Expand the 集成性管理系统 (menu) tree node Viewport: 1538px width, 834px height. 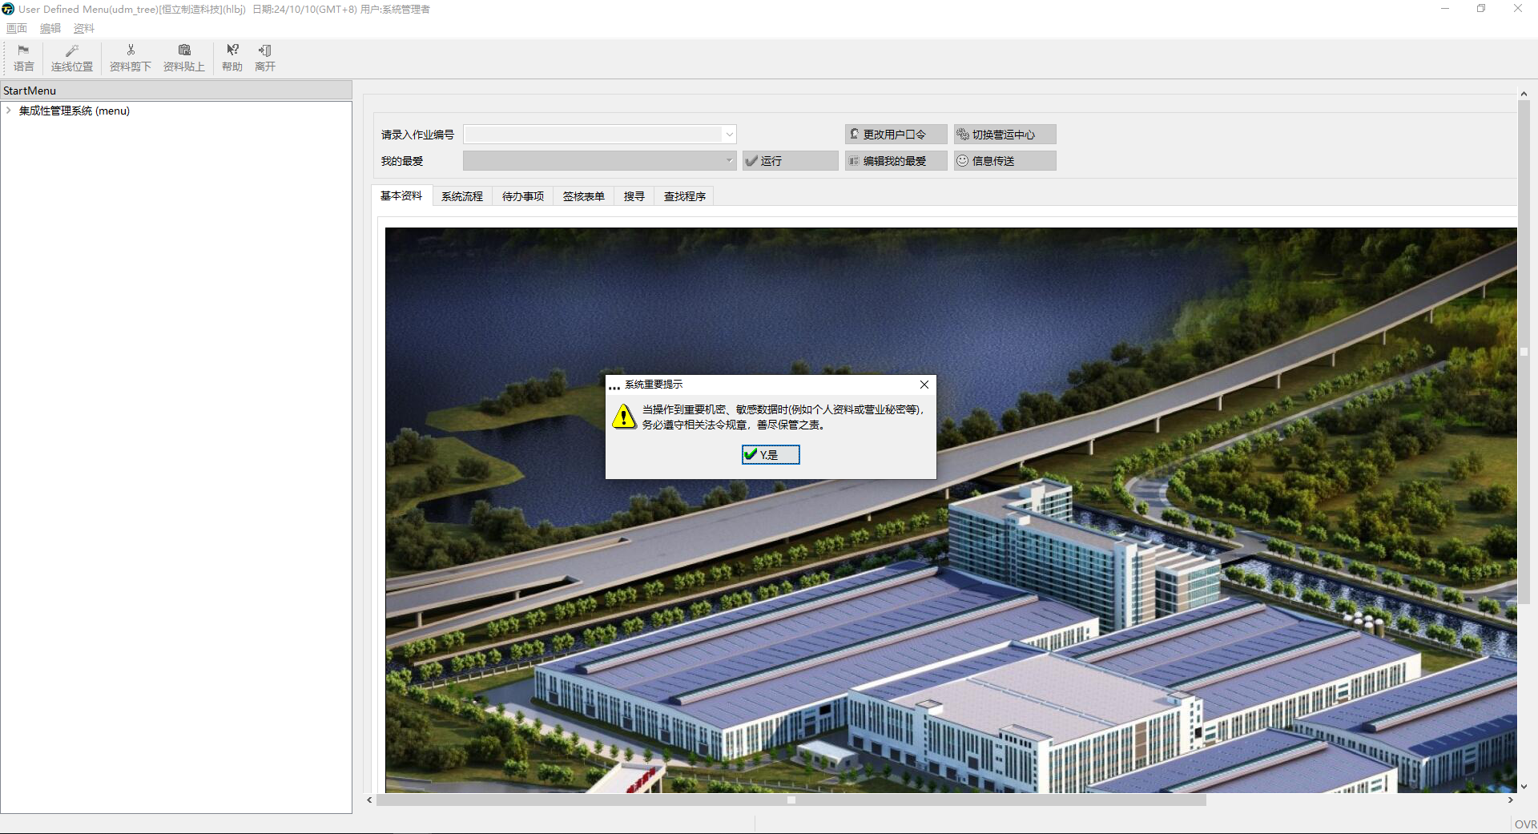(x=9, y=111)
